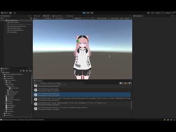Screen dimensions: 176x132
Task: Click the Pause button in toolbar
Action: coord(88,13)
